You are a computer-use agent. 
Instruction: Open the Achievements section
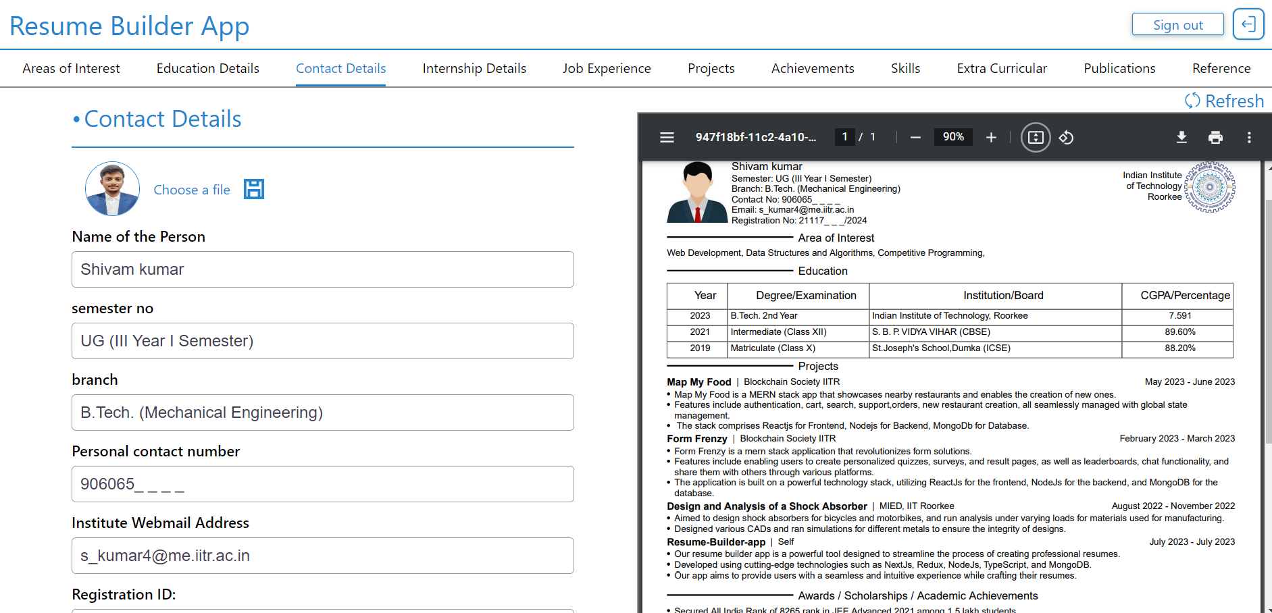(812, 68)
